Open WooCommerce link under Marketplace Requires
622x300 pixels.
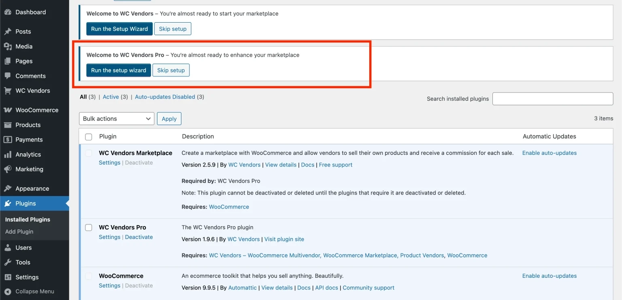tap(229, 207)
